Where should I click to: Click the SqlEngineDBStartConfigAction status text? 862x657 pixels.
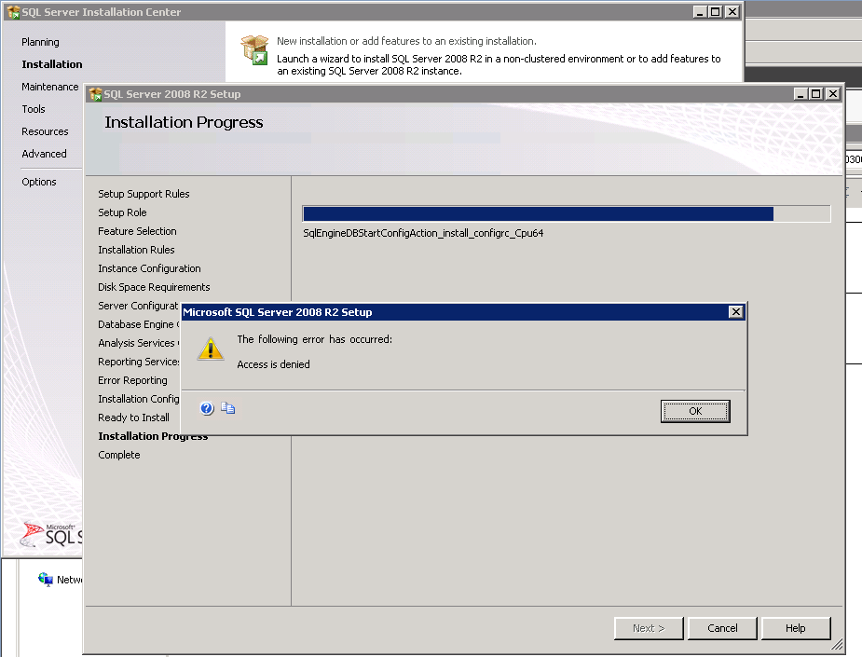[423, 233]
